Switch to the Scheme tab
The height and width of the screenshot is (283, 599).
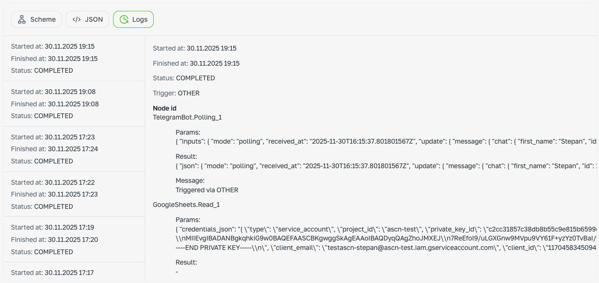point(36,19)
